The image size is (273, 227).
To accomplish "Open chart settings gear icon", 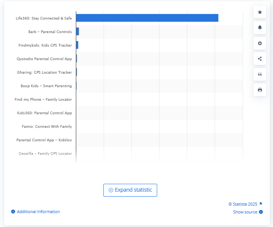I will (260, 43).
